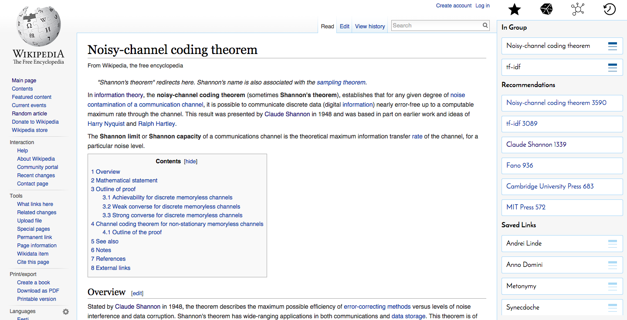Jump to 5 See also section
This screenshot has width=627, height=320.
pos(105,242)
